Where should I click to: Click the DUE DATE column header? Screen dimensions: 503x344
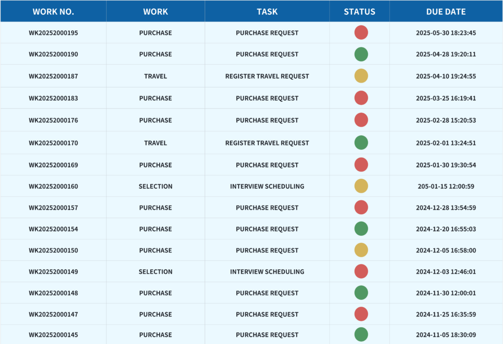click(446, 12)
